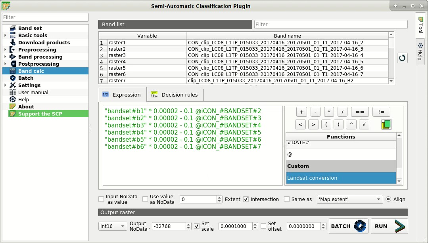
Task: Enable Input NoData as value
Action: [101, 199]
